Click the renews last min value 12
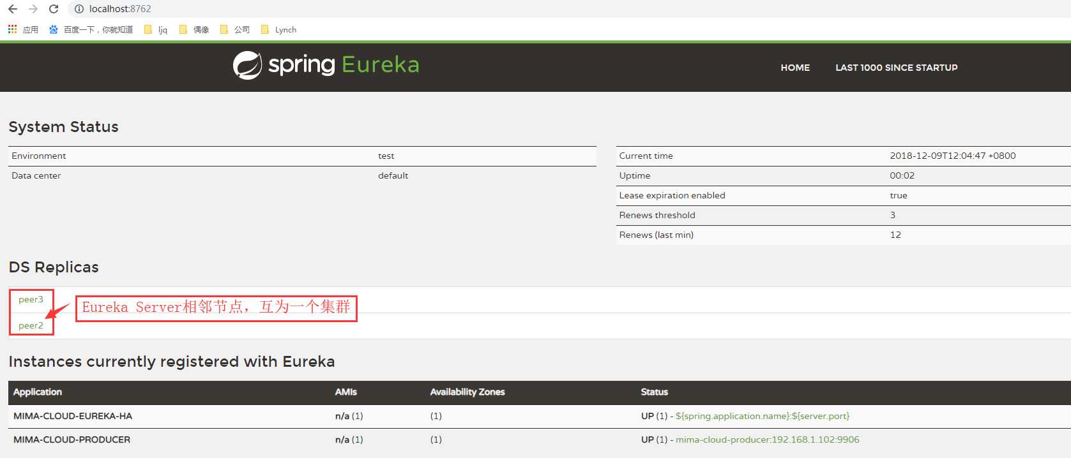1071x458 pixels. click(x=895, y=235)
